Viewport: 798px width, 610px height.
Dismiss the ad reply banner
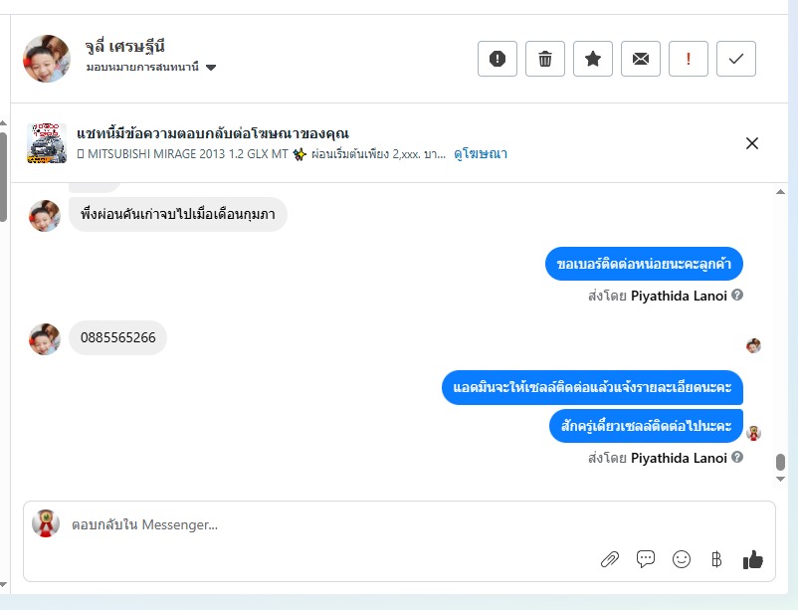(752, 143)
